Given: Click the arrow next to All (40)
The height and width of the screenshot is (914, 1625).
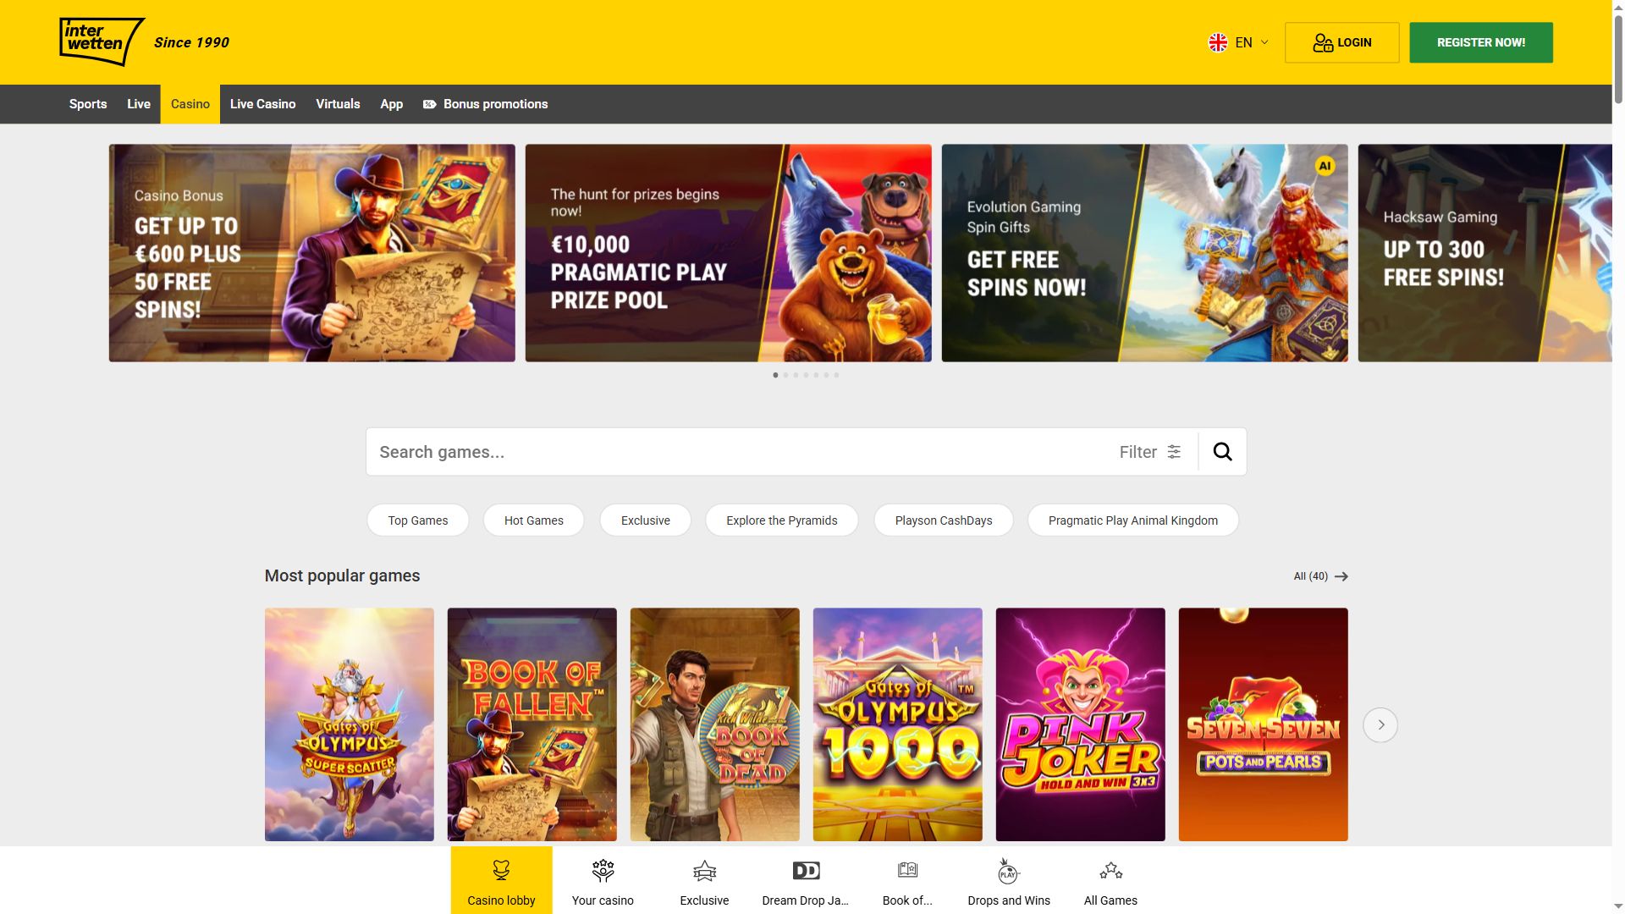Looking at the screenshot, I should [1341, 576].
